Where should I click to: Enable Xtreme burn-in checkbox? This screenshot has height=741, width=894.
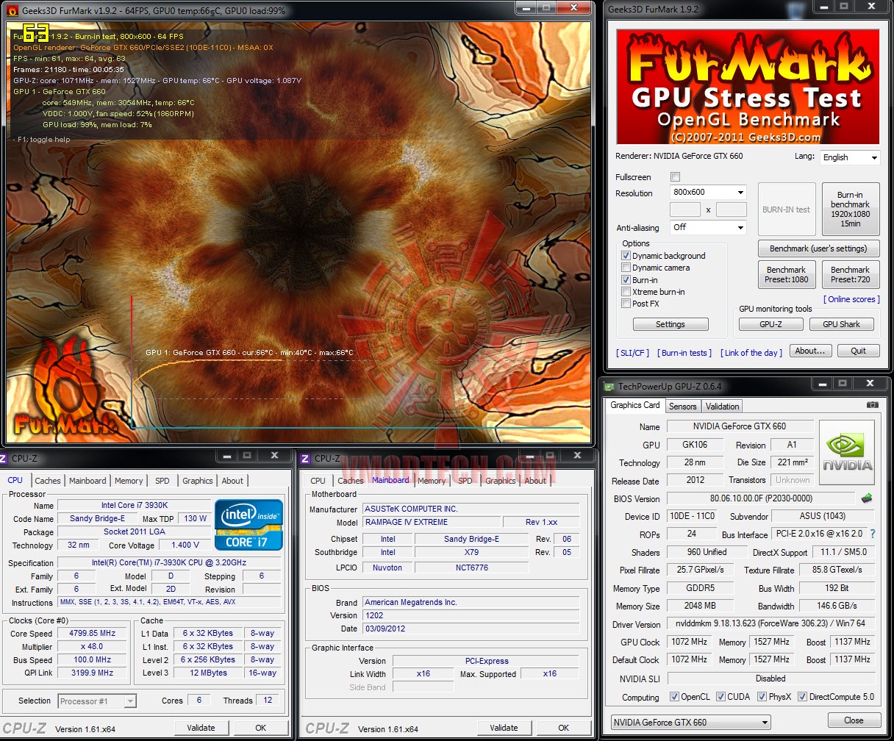coord(626,292)
